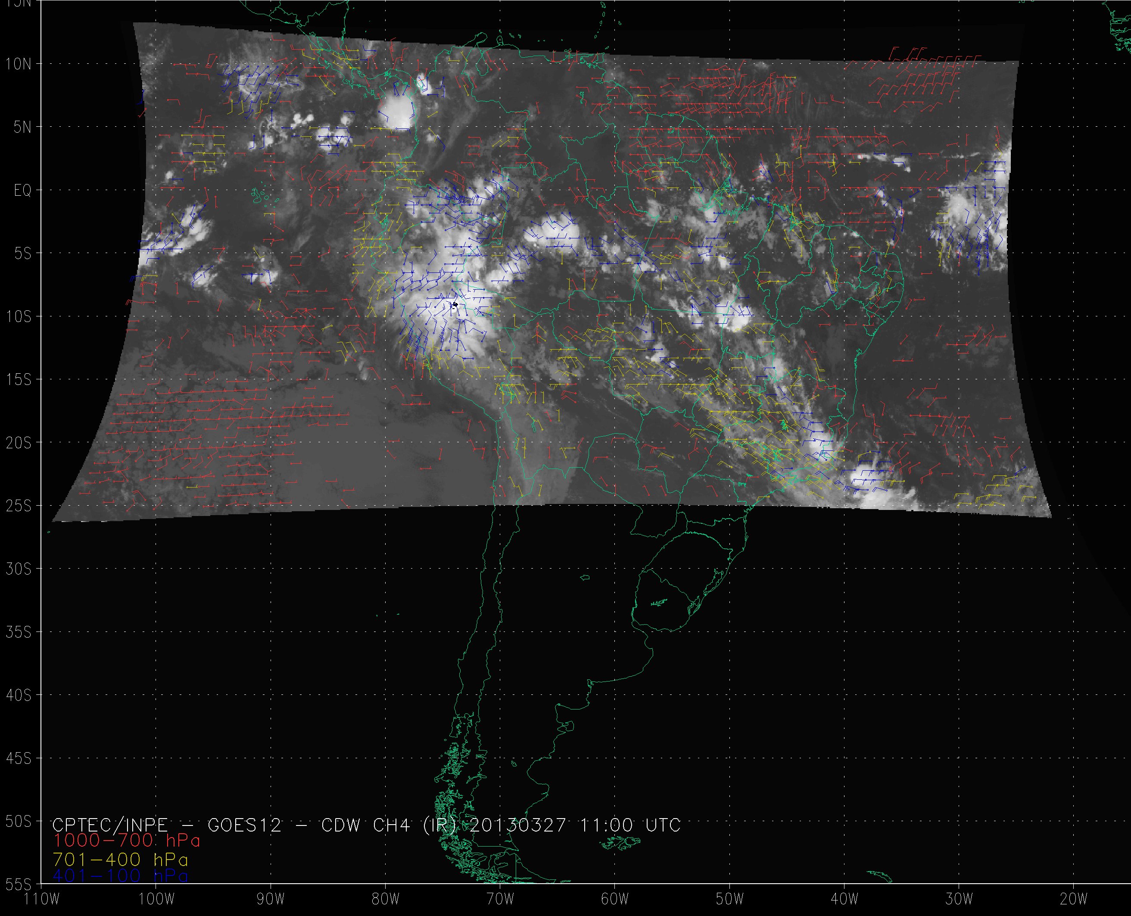Click the 15S latitude axis label
The image size is (1131, 916).
tap(19, 380)
